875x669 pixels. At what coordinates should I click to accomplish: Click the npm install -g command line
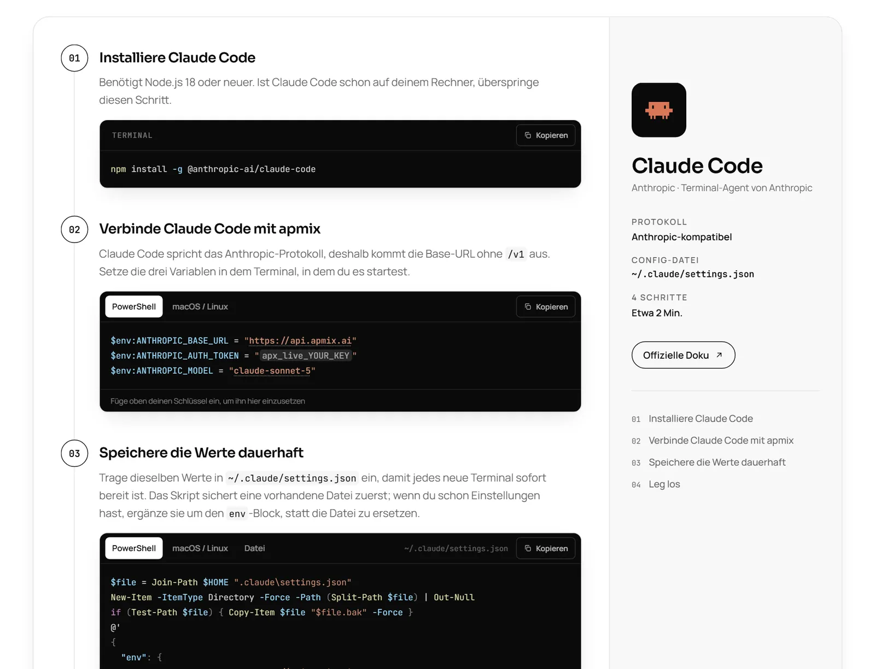[213, 169]
